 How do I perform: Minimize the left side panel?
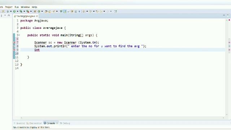click(5, 16)
